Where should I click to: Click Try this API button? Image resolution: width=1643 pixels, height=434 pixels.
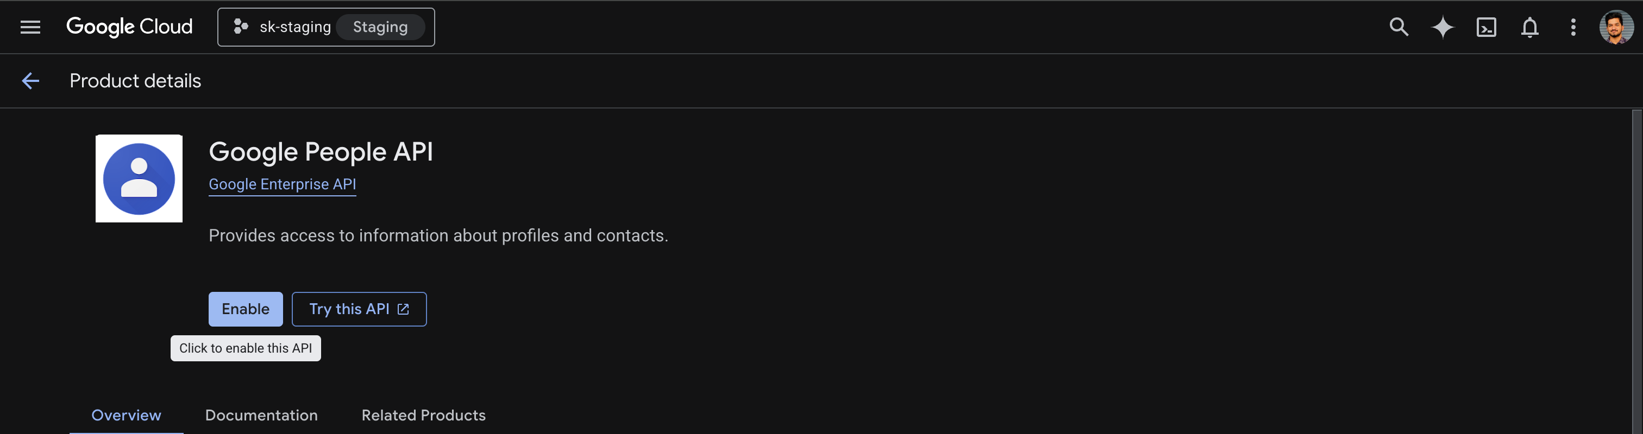click(359, 309)
